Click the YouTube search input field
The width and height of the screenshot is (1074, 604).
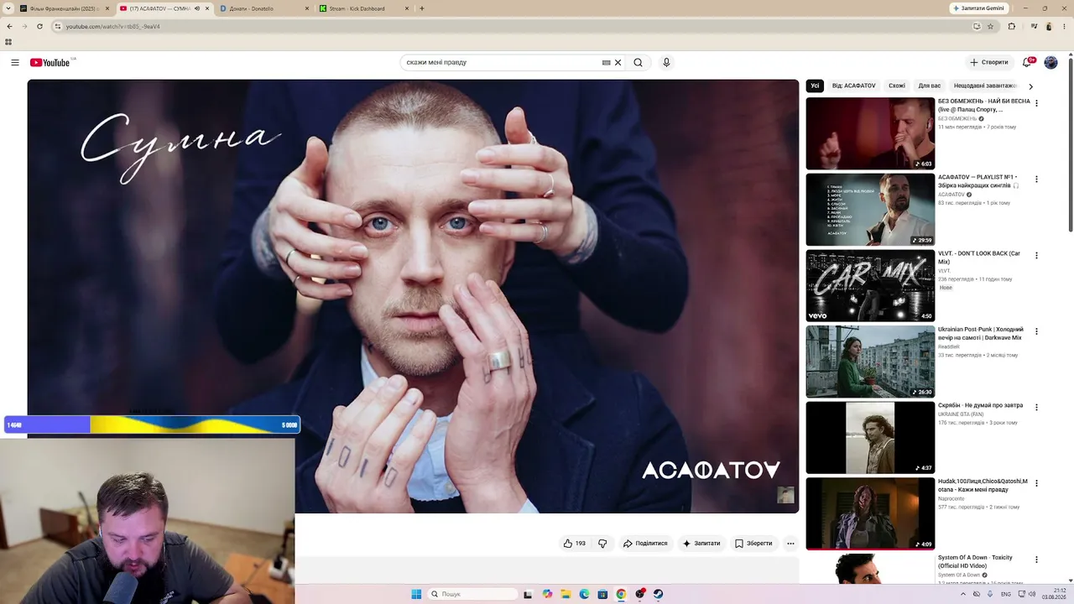[501, 62]
